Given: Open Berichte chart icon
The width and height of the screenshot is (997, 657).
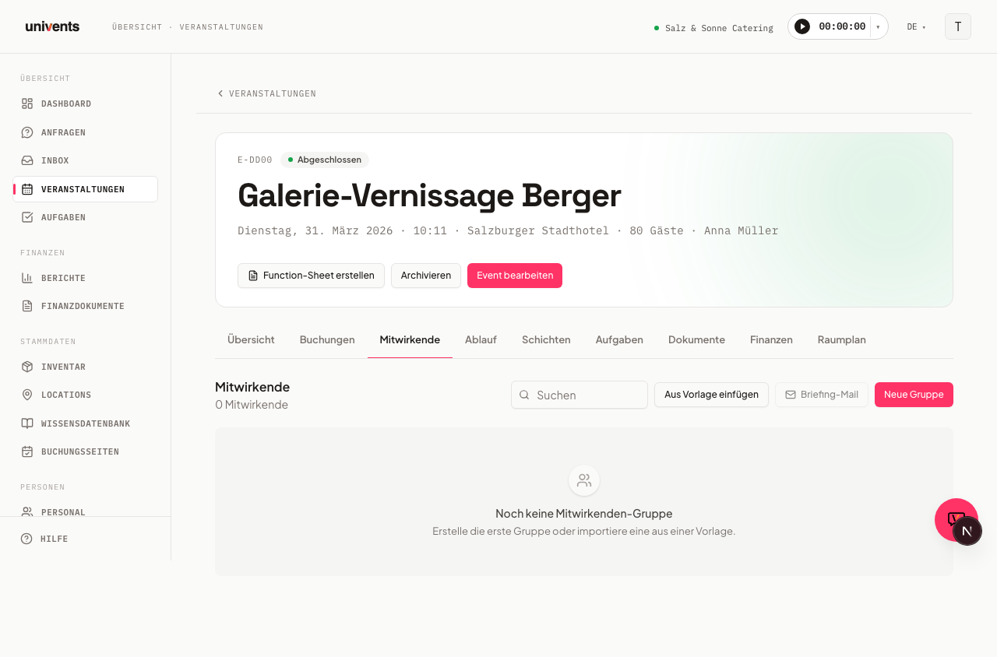Looking at the screenshot, I should [27, 278].
